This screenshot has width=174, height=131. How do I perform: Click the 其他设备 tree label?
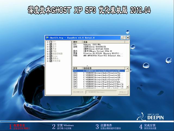pyautogui.click(x=56, y=61)
